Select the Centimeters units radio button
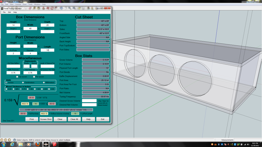Viewport: 262px width, 147px height. click(x=23, y=82)
